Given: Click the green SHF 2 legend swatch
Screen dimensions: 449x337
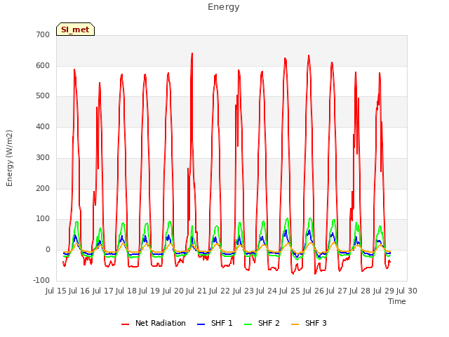Looking at the screenshot, I should tap(248, 324).
